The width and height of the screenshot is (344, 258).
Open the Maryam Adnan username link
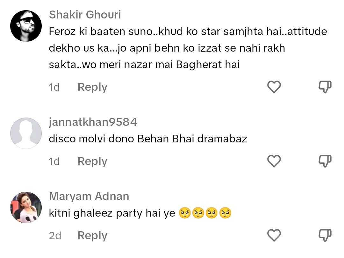click(89, 196)
